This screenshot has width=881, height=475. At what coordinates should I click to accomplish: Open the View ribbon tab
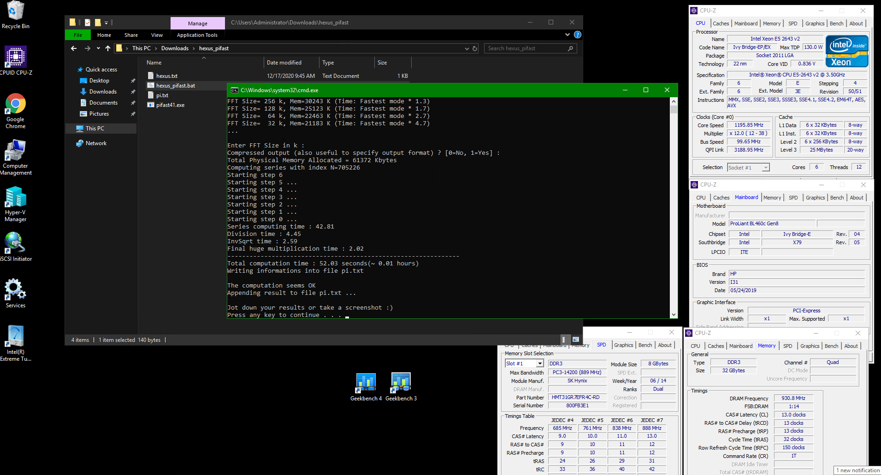point(157,35)
